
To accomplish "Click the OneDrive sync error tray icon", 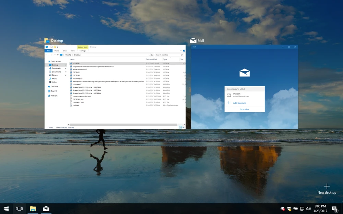I will 283,209.
